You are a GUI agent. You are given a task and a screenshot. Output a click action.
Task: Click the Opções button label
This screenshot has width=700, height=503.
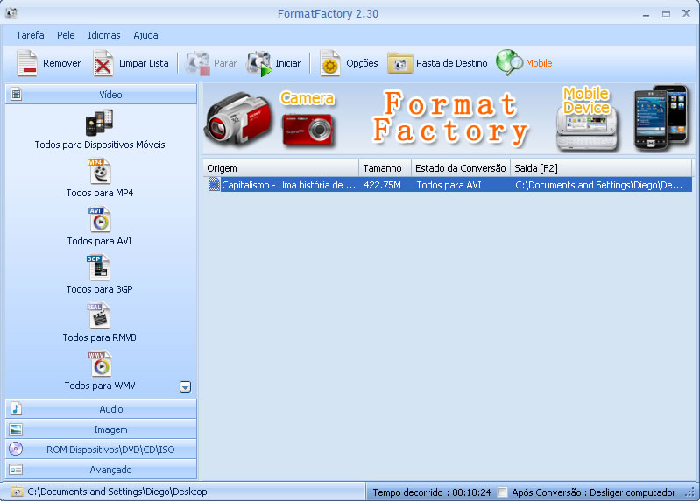[362, 63]
